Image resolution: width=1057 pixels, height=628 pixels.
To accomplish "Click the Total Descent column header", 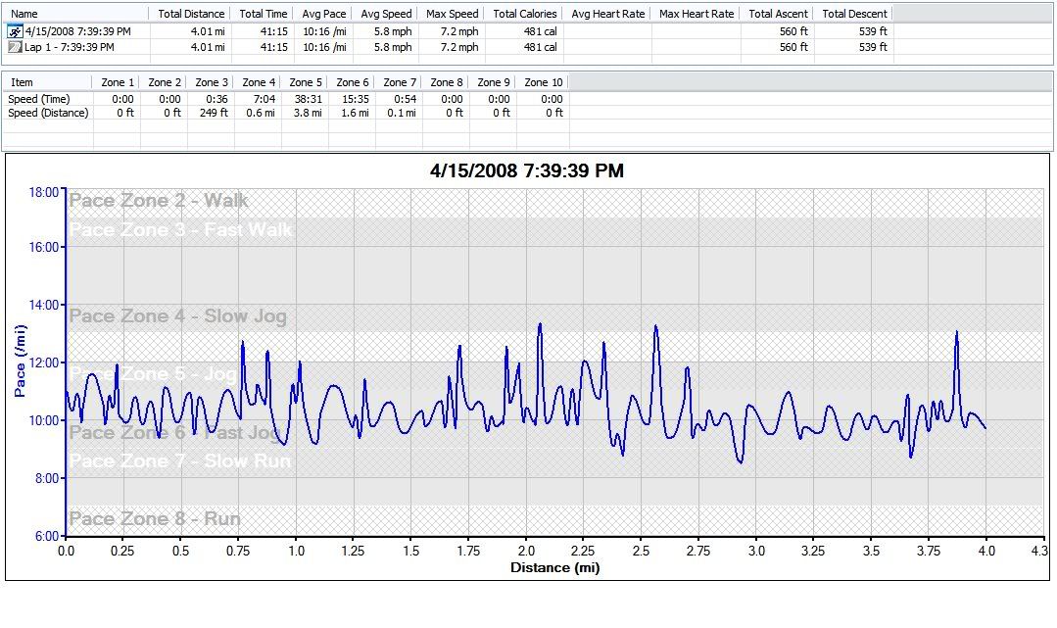I will [854, 14].
